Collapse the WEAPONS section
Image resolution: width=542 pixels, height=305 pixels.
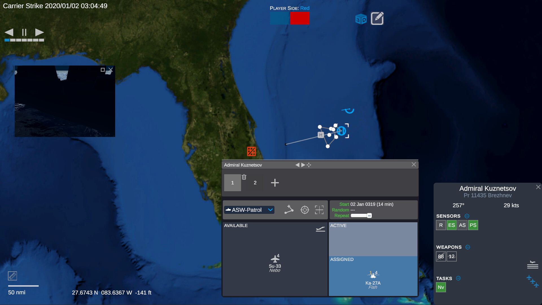point(468,247)
